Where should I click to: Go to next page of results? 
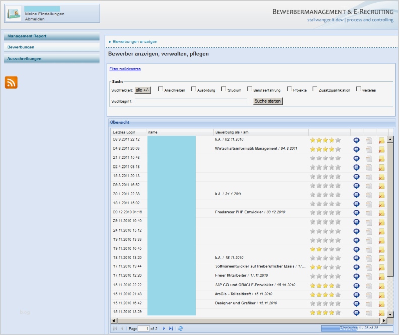(164, 328)
